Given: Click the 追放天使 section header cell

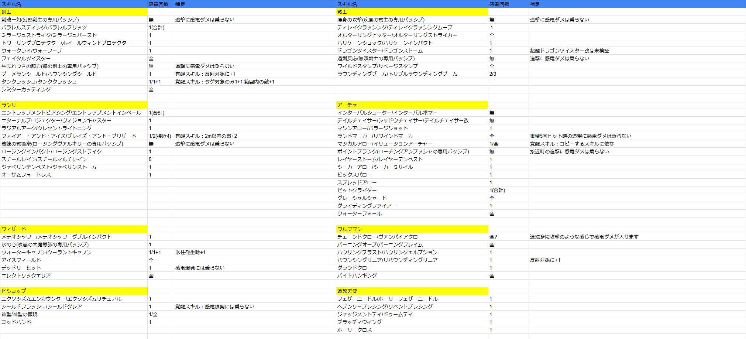Looking at the screenshot, I should point(412,291).
